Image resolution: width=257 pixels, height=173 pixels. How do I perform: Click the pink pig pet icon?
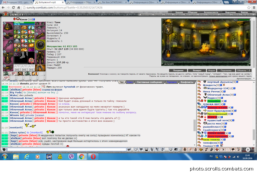(31, 61)
